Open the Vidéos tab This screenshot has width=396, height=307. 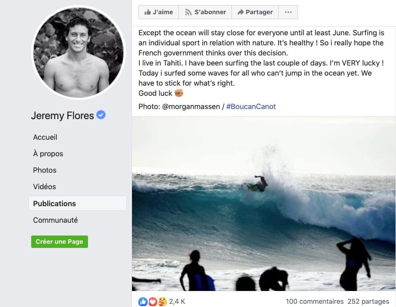pos(44,186)
